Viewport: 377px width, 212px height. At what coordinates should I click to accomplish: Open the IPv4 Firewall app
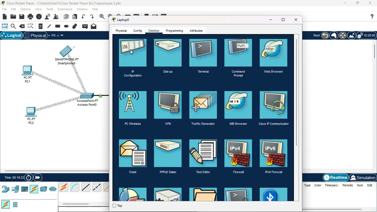tap(238, 153)
